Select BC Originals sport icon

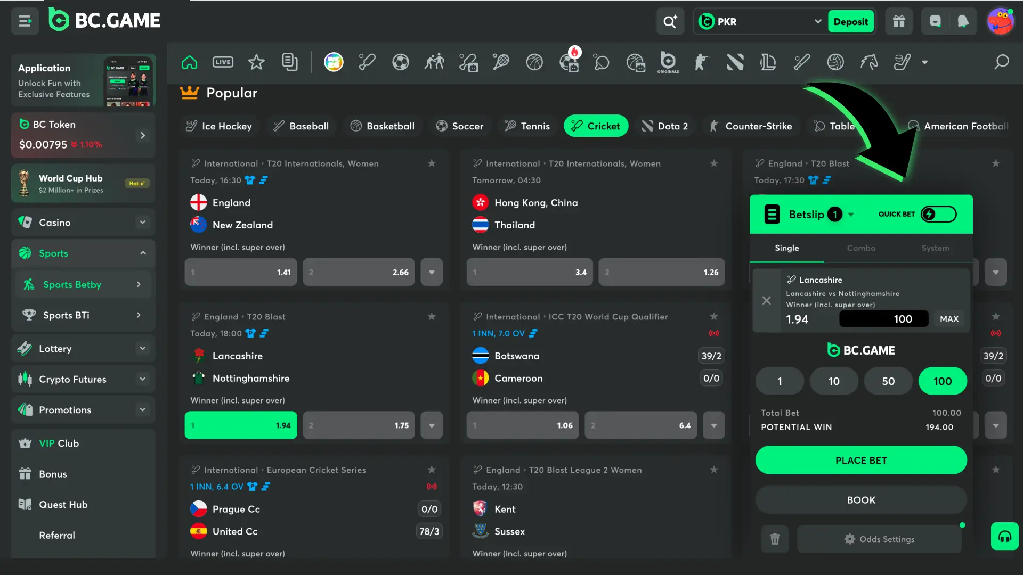[x=668, y=62]
